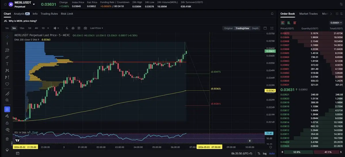Select the 1D timeframe
This screenshot has height=157, width=345.
(x=43, y=28)
